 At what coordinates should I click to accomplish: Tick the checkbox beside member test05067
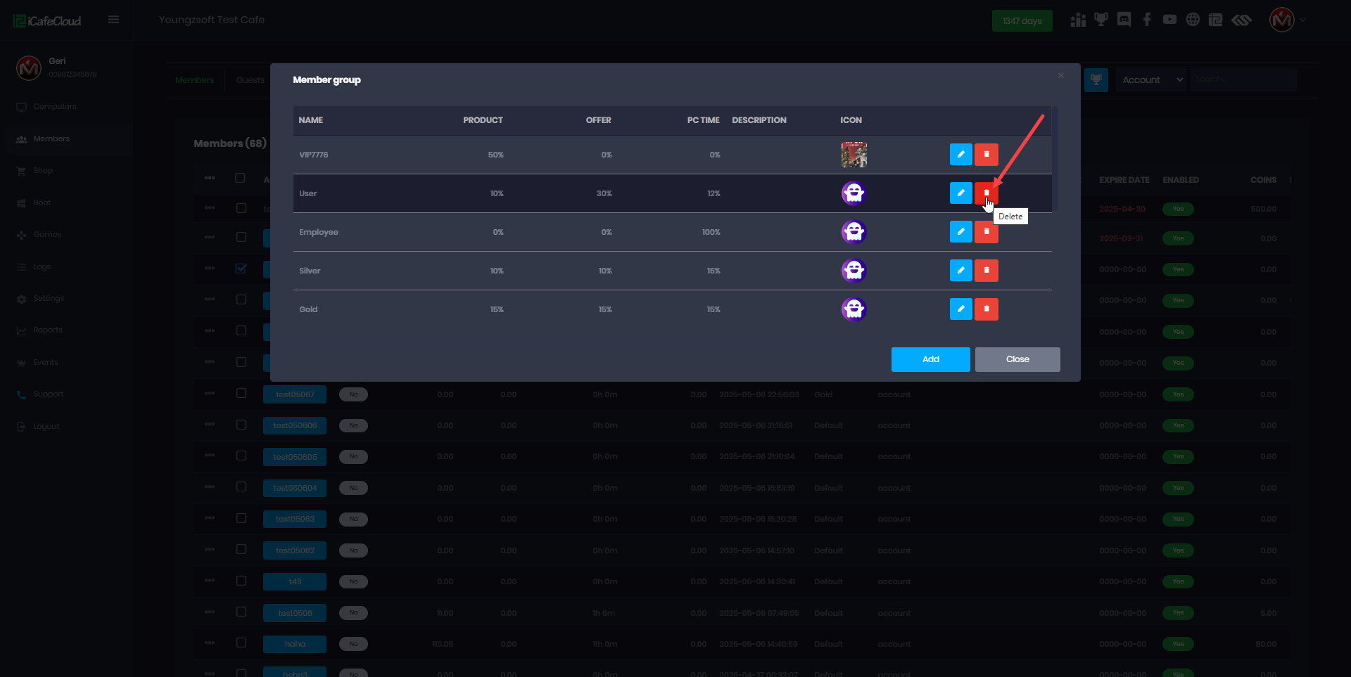point(241,394)
